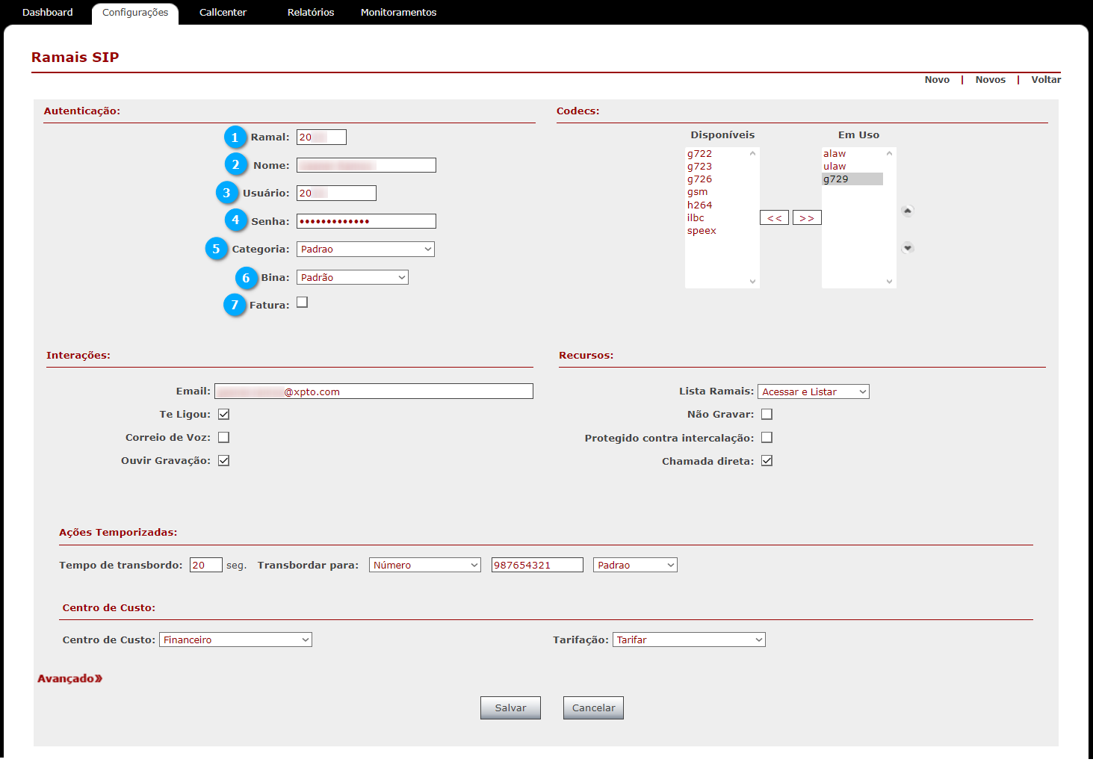Open the Relatórios tab
The image size is (1093, 774).
[311, 12]
